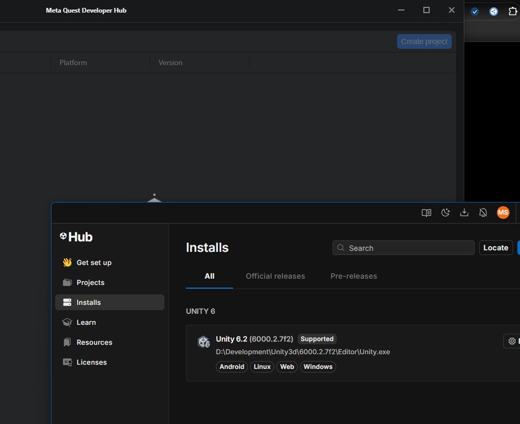Screen dimensions: 520x424
Task: Open the downloads icon in Unity Hub header
Action: coord(464,213)
